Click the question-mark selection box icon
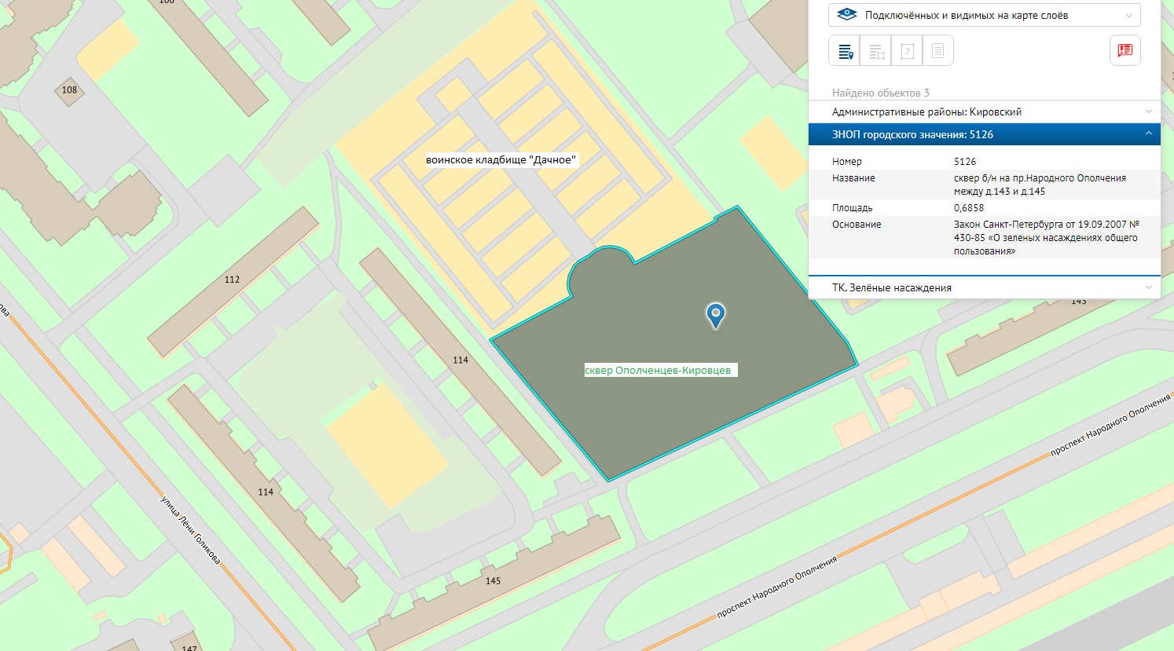 point(907,52)
